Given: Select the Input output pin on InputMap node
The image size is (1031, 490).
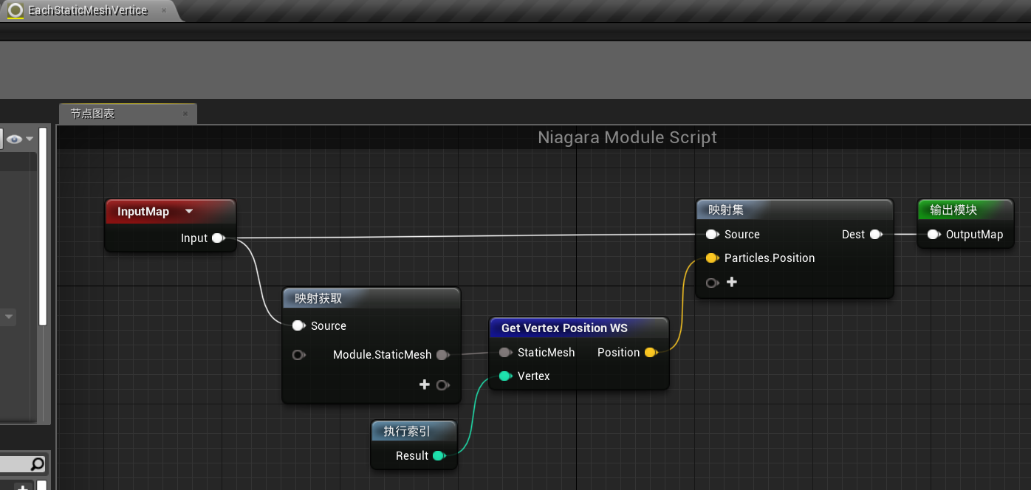Looking at the screenshot, I should pos(218,238).
